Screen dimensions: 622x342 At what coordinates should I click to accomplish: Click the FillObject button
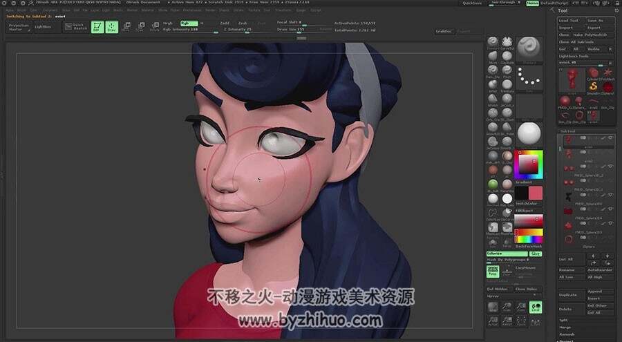[x=525, y=211]
